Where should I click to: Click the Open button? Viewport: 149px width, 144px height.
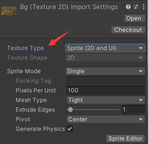click(x=134, y=18)
